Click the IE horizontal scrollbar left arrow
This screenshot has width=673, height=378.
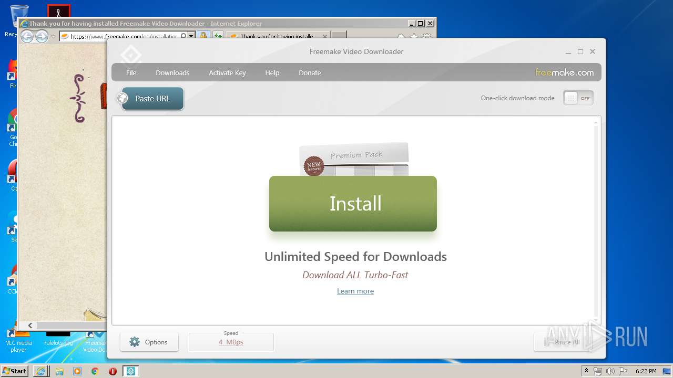point(30,325)
